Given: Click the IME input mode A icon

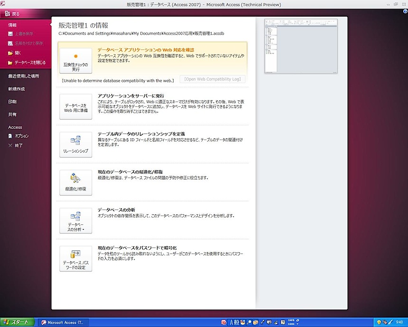Looking at the screenshot, I should tap(231, 322).
